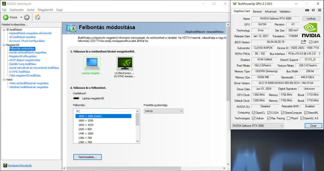Select the 1680 × 1050 resolution
324x171 pixels.
86,120
